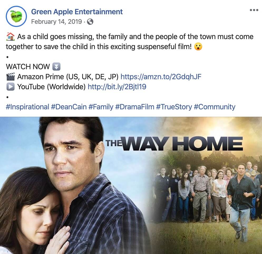262x254 pixels.
Task: Click the house emoji in the post
Action: click(x=10, y=37)
